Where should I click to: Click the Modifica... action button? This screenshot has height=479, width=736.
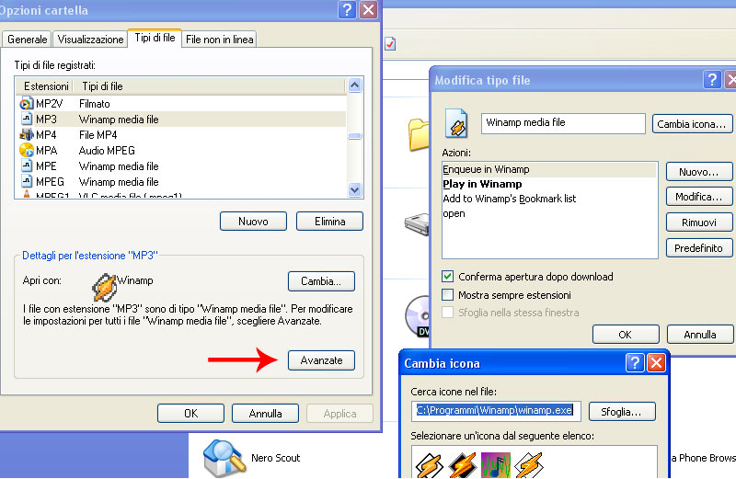click(x=699, y=197)
